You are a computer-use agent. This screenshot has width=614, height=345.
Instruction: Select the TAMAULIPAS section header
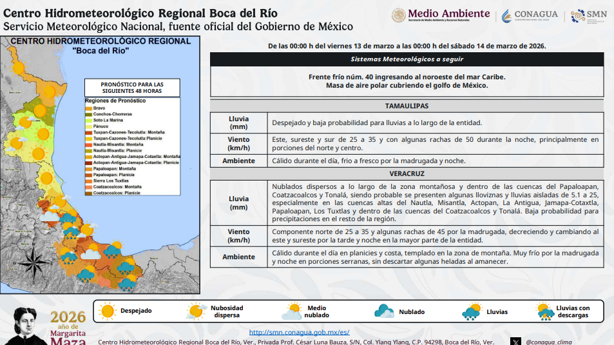pos(407,106)
